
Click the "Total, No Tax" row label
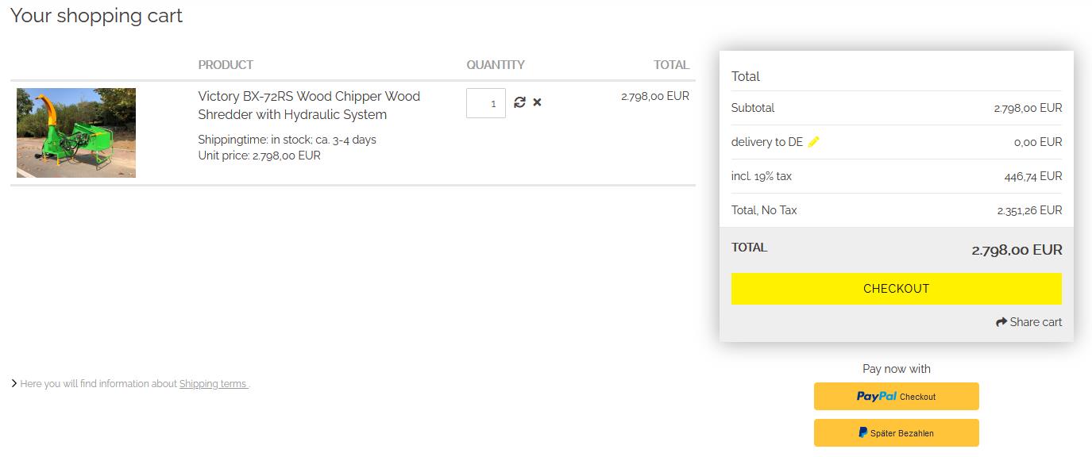(764, 210)
